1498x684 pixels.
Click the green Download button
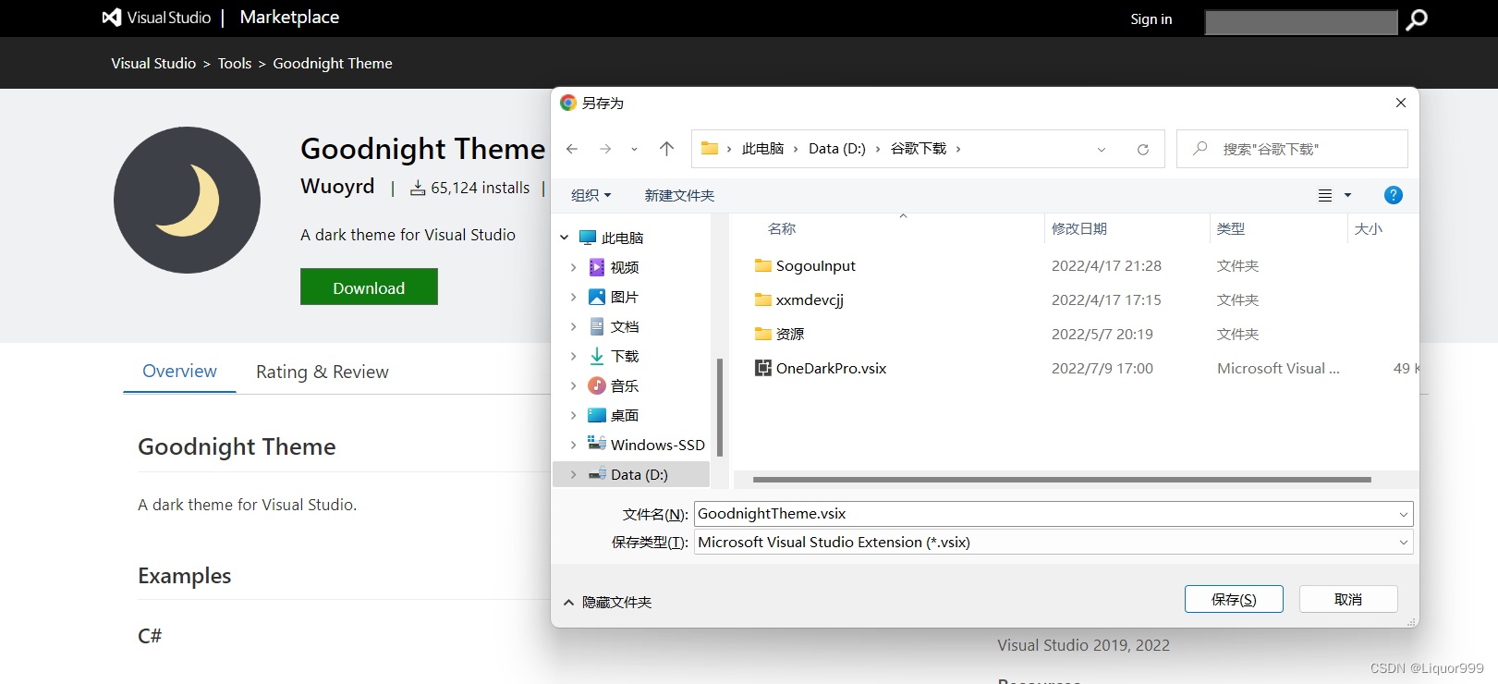click(369, 287)
